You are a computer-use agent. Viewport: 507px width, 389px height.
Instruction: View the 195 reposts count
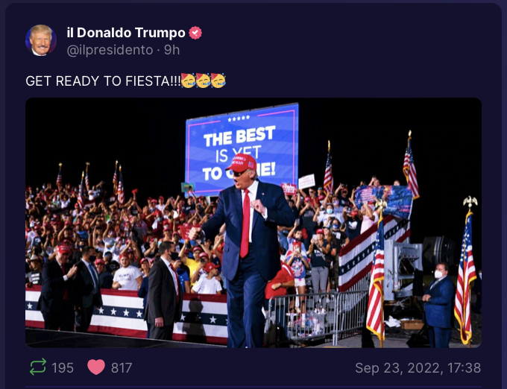pyautogui.click(x=63, y=368)
